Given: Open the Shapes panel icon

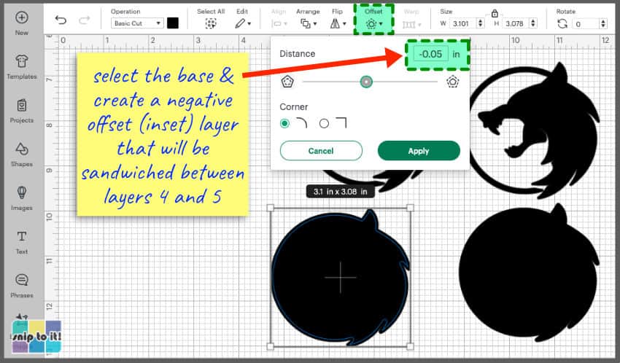Looking at the screenshot, I should (x=21, y=149).
